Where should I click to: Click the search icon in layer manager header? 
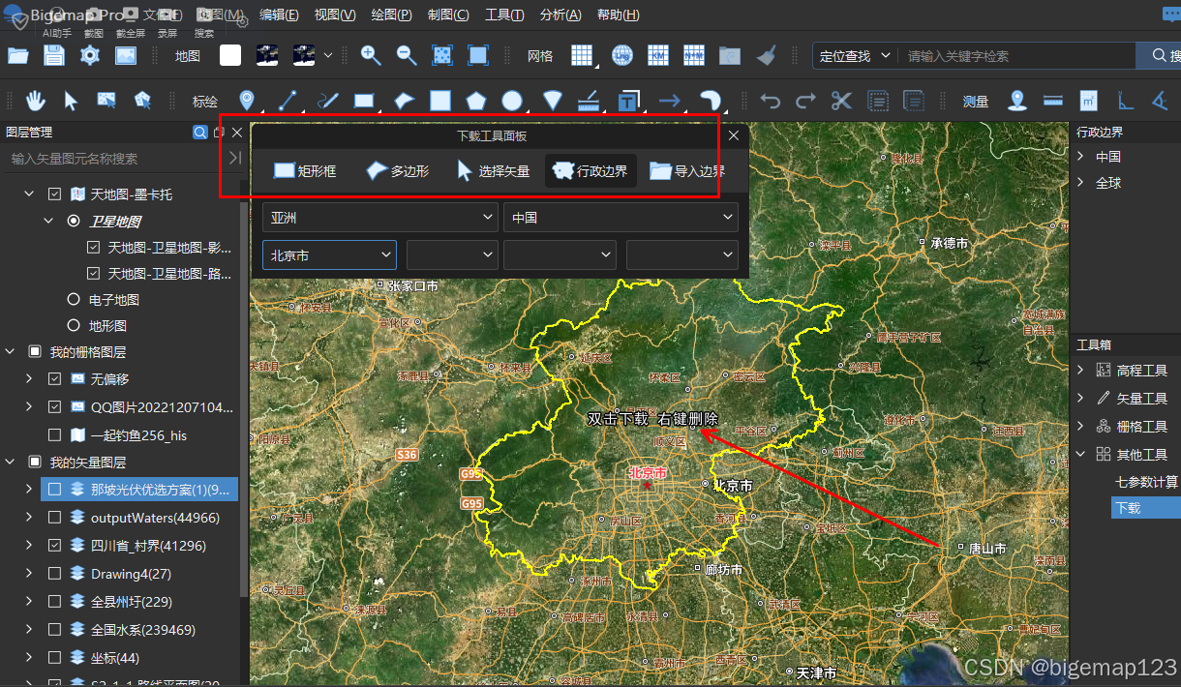click(x=200, y=133)
